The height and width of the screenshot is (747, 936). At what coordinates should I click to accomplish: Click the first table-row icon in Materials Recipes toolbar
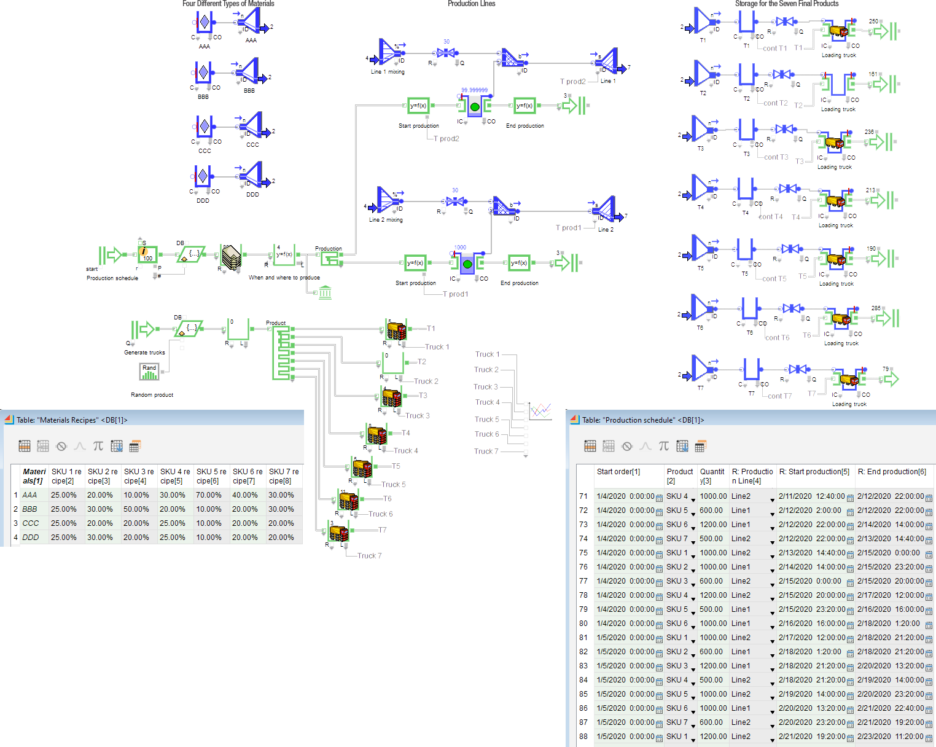point(25,447)
